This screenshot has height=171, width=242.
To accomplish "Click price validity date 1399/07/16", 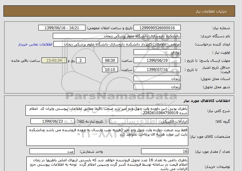I will coord(157,69).
